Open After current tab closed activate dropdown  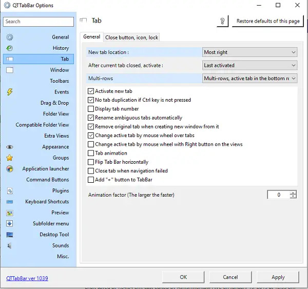249,65
